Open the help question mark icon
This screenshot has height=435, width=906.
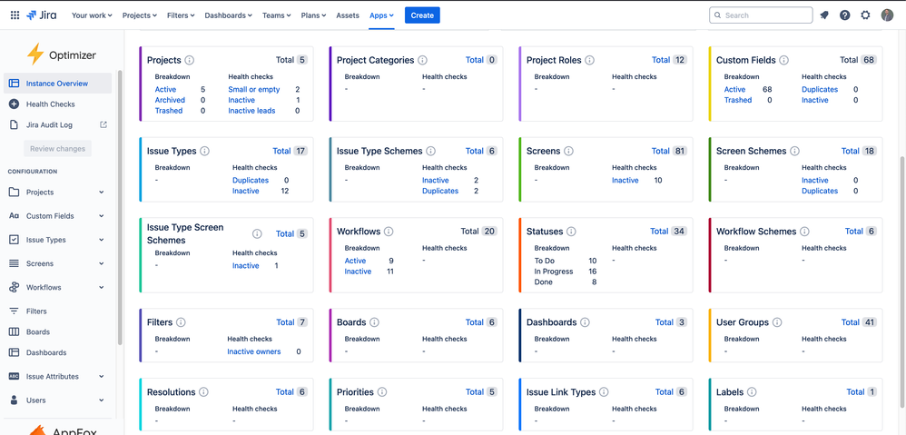tap(845, 15)
